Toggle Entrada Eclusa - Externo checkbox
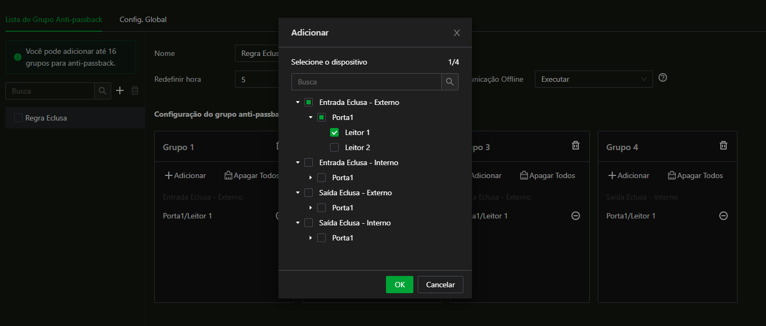 (x=309, y=102)
